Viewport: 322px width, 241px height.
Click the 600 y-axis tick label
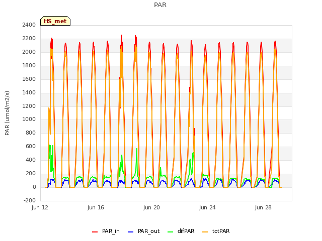pos(31,146)
